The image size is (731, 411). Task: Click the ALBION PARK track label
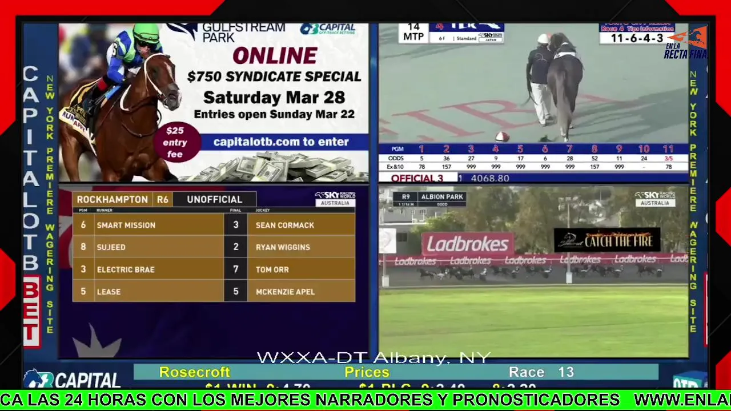tap(442, 197)
